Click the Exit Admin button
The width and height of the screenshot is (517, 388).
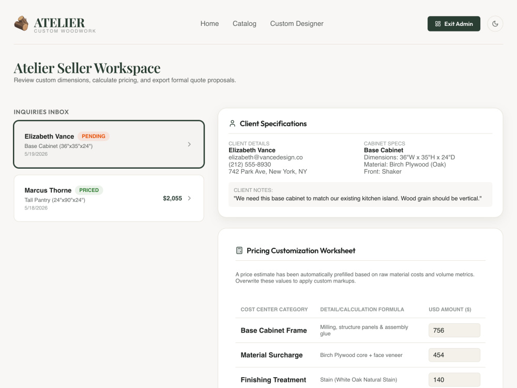[x=454, y=24]
